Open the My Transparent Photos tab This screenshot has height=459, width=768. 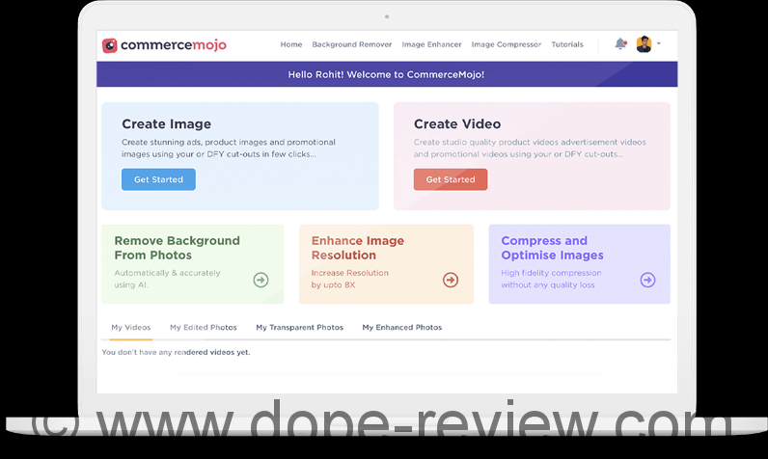(299, 328)
